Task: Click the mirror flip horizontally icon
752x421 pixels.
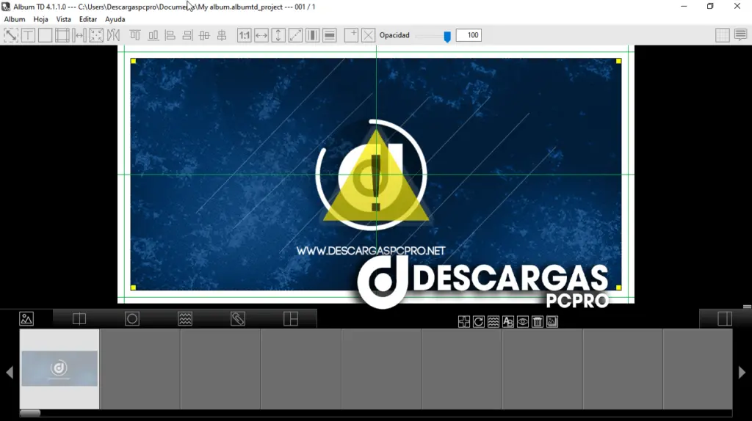Action: (113, 35)
